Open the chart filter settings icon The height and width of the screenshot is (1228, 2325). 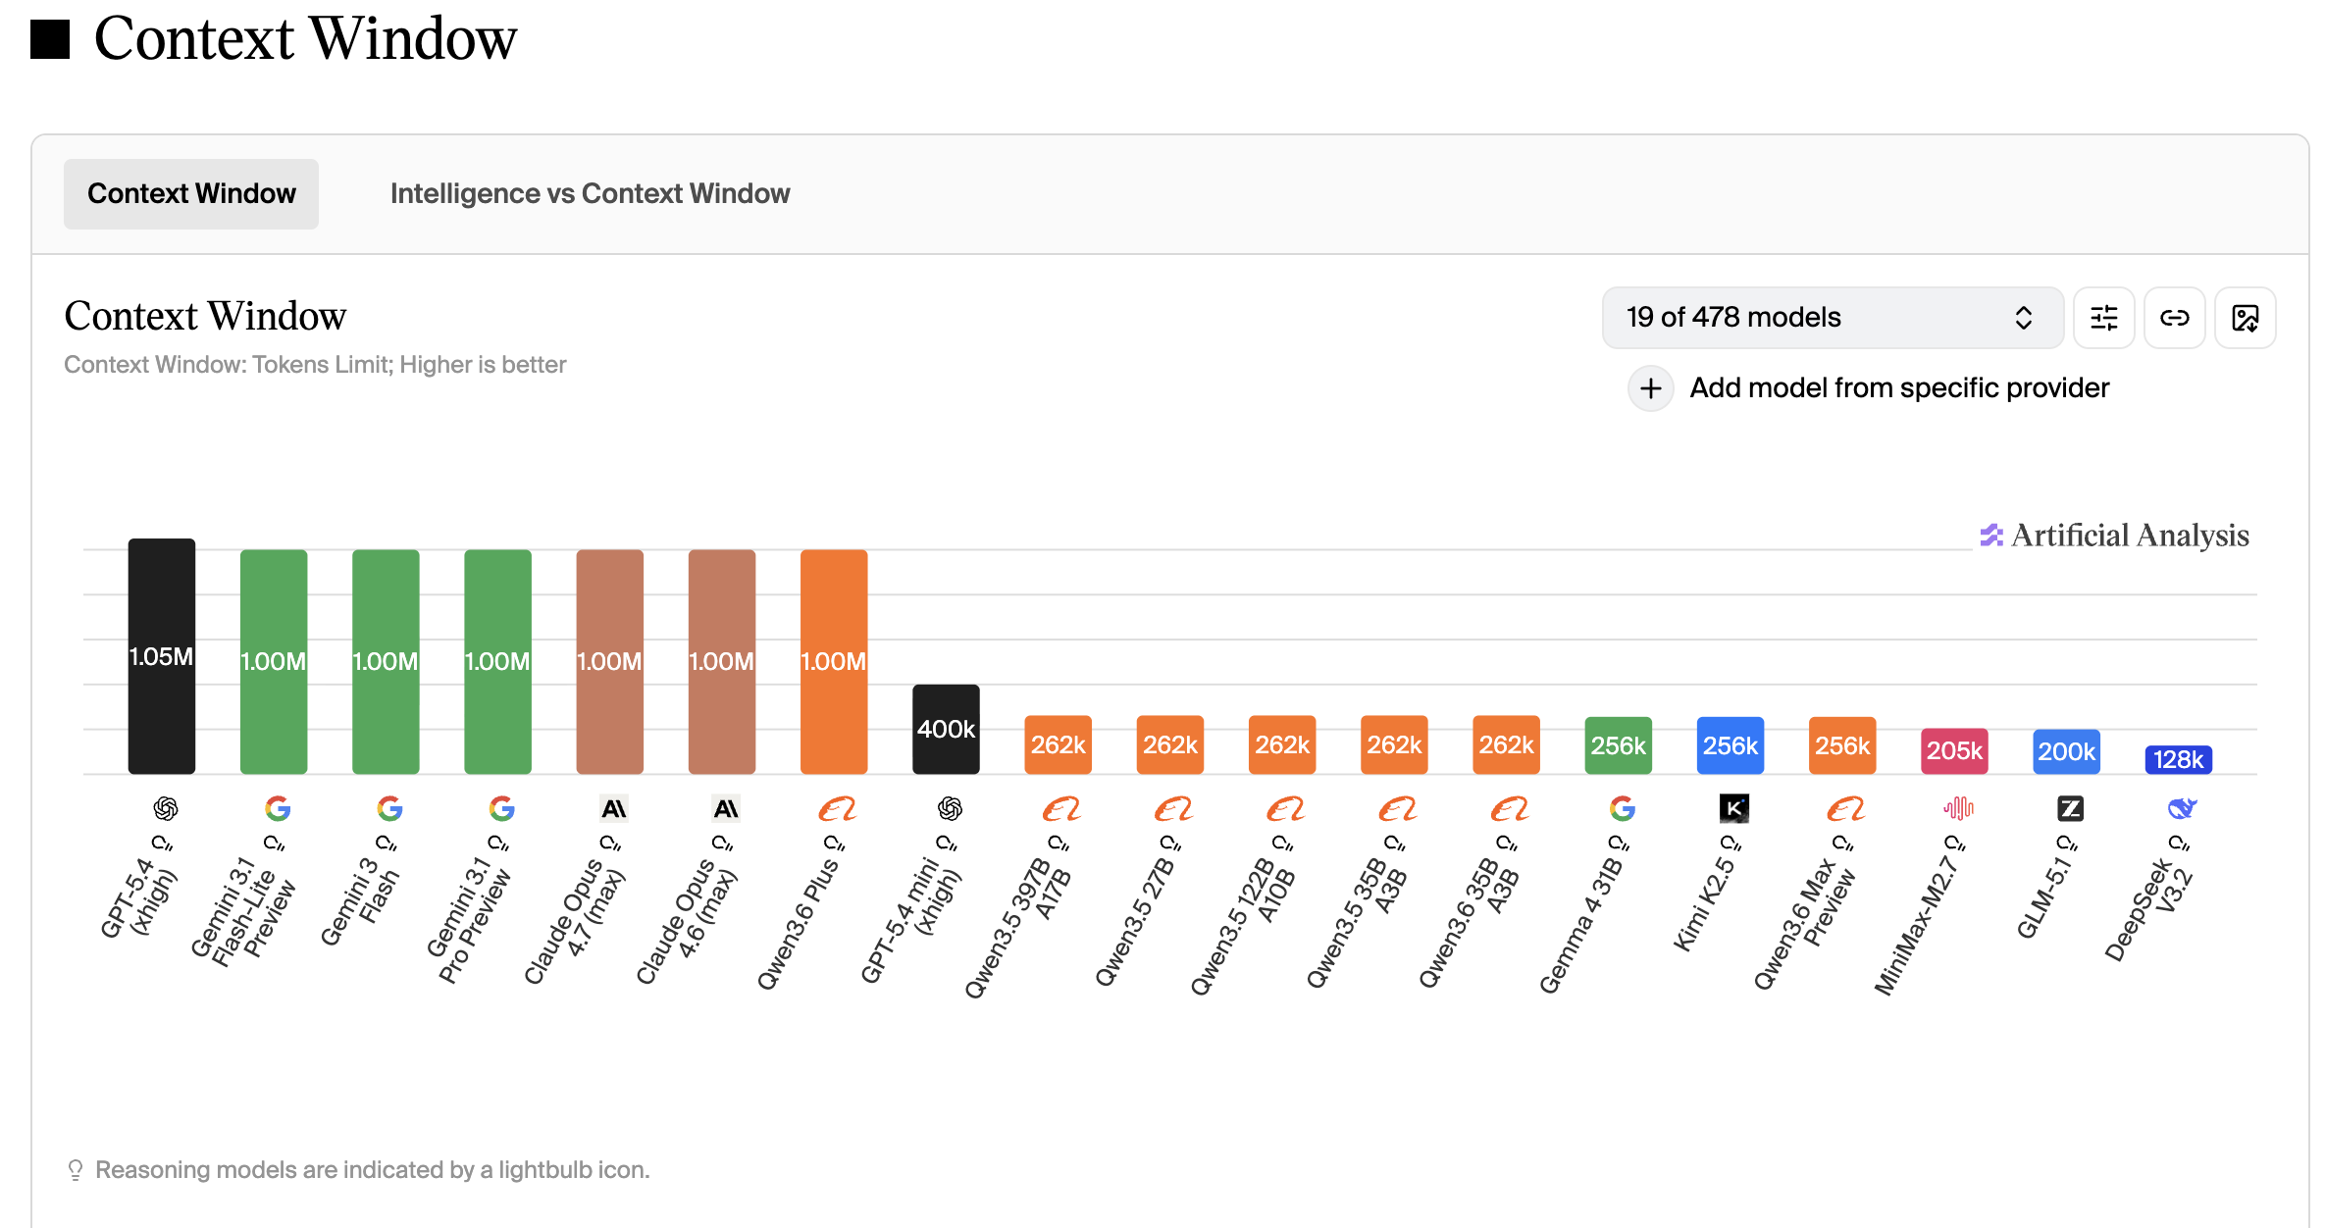coord(2103,318)
